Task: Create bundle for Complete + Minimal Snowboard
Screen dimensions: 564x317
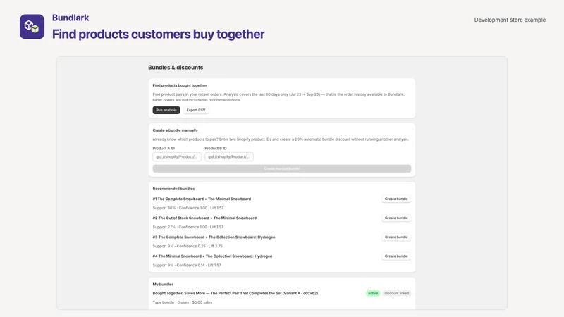Action: pos(396,199)
